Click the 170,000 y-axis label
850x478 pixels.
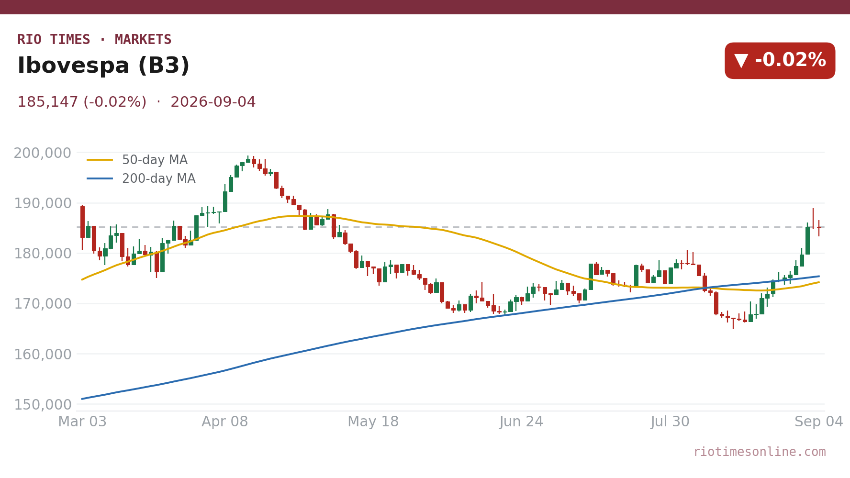pos(42,304)
